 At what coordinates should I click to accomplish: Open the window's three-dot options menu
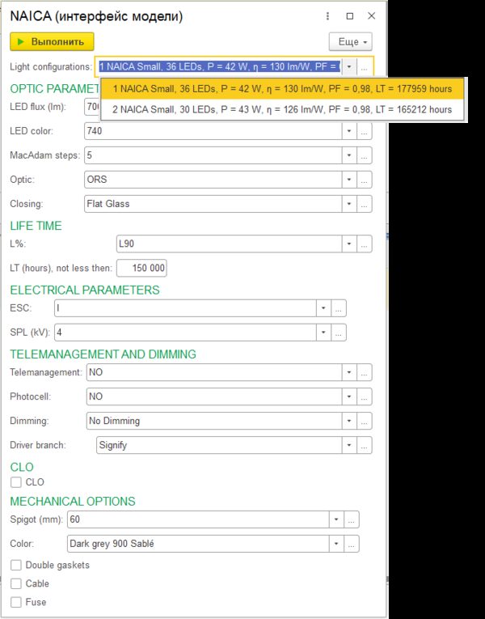tap(327, 16)
